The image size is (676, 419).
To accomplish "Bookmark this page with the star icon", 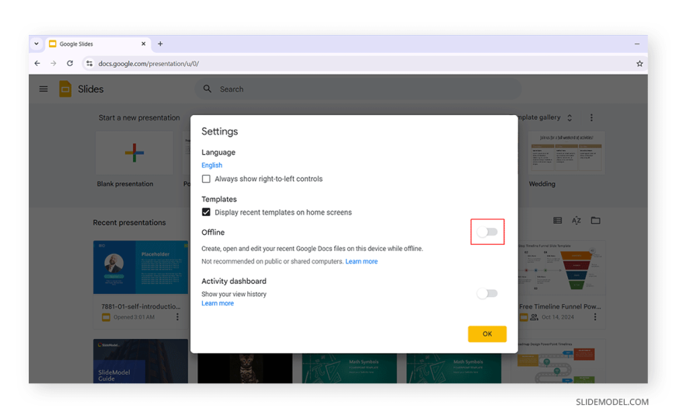I will [639, 64].
